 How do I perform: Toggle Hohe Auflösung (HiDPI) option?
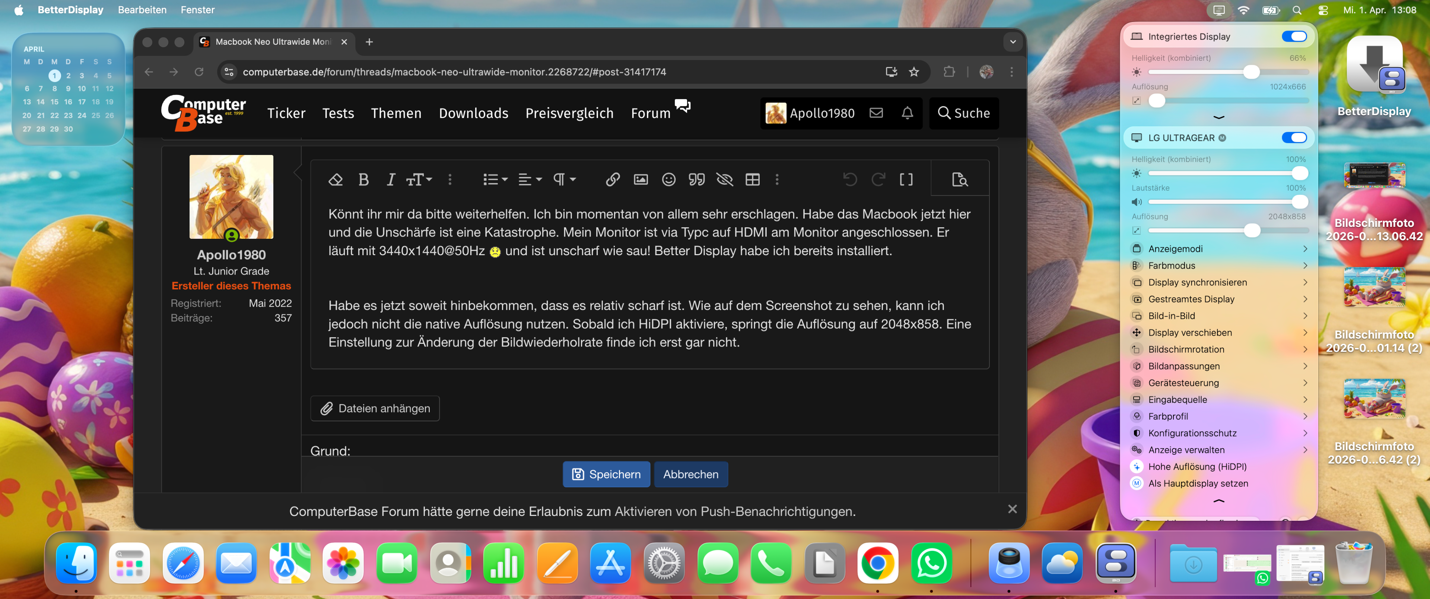click(x=1197, y=466)
